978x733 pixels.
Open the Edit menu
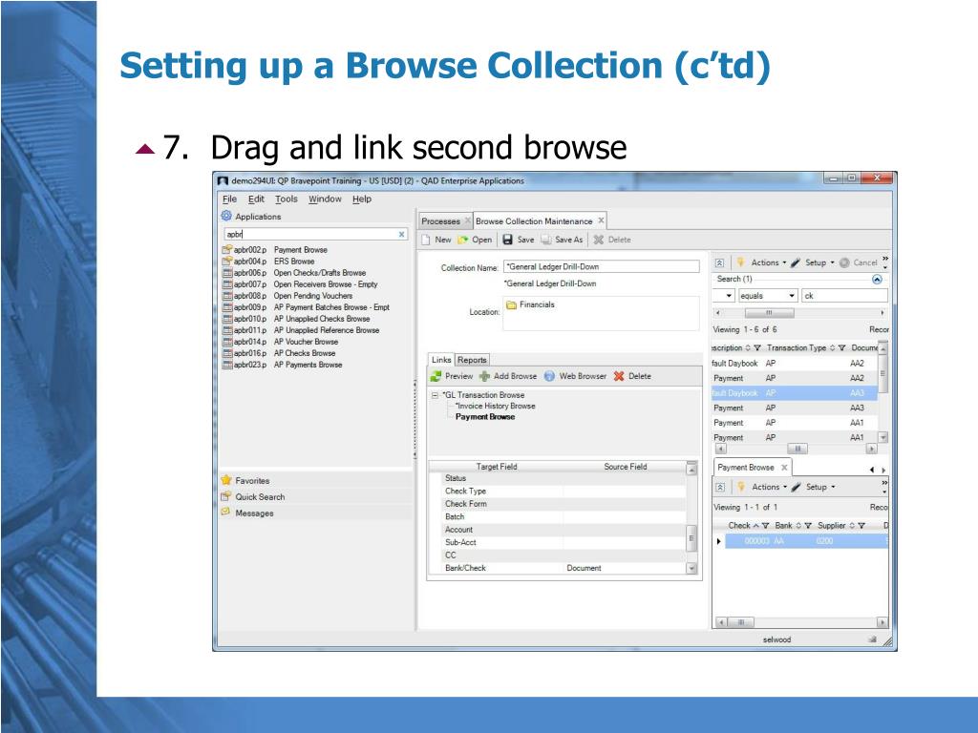[x=256, y=199]
